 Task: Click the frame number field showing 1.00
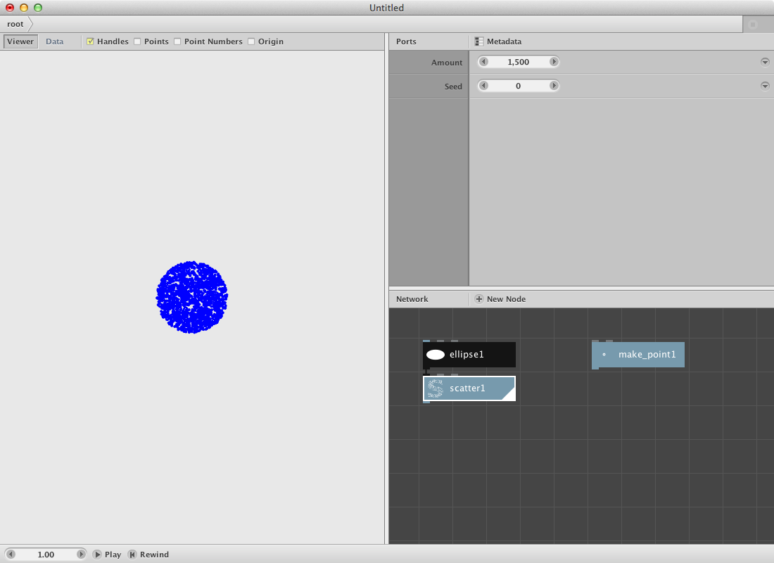click(46, 555)
